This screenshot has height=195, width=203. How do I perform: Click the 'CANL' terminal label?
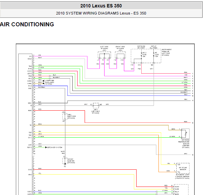tap(30, 83)
